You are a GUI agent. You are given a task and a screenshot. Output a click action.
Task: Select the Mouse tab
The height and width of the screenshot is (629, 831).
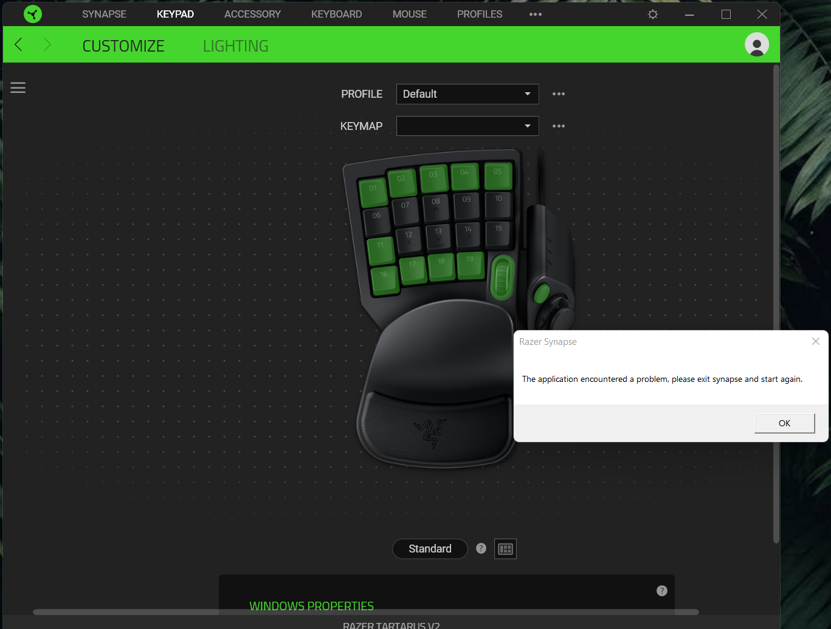click(x=409, y=14)
